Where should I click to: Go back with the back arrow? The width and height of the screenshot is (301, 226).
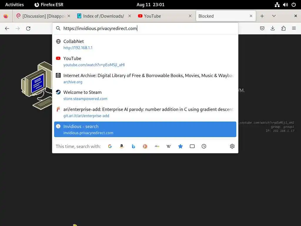tap(7, 29)
